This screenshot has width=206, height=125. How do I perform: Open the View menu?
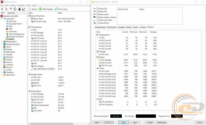[x=7, y=5]
